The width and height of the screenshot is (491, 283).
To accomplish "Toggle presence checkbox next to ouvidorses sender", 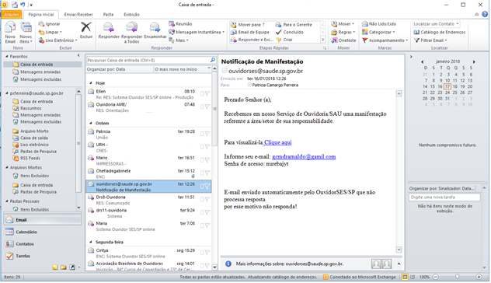I will tap(225, 71).
